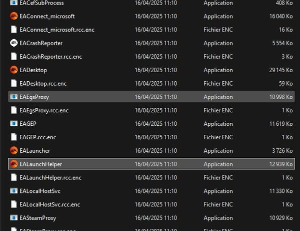Click the EALocalHostSvc application icon
This screenshot has width=300, height=231.
[x=14, y=191]
